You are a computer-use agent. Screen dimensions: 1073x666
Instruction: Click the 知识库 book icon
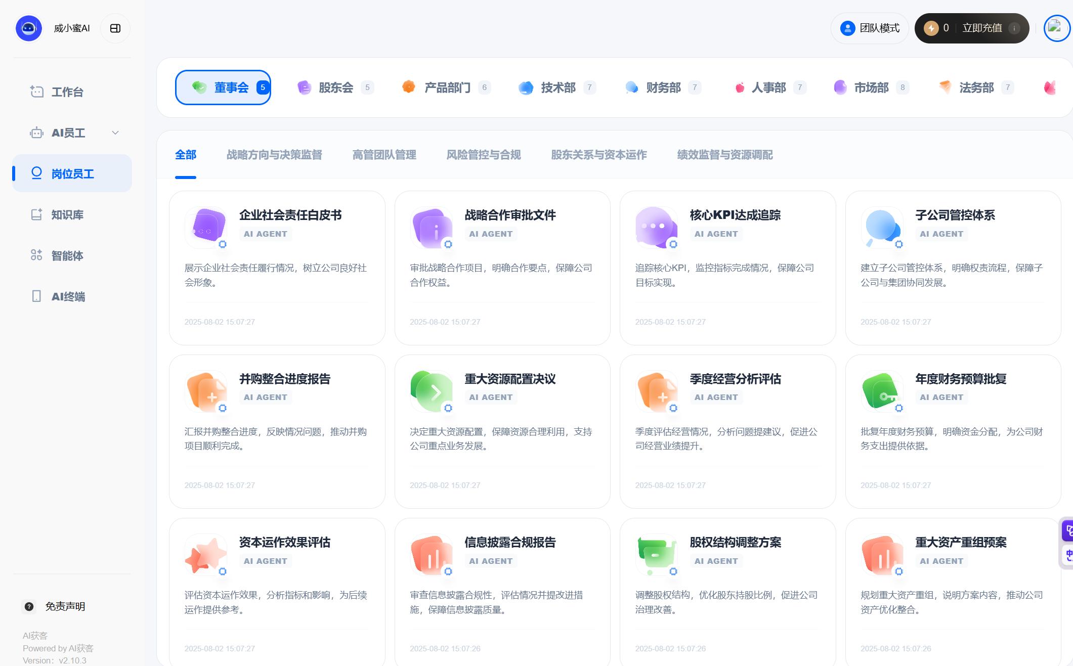click(x=36, y=214)
